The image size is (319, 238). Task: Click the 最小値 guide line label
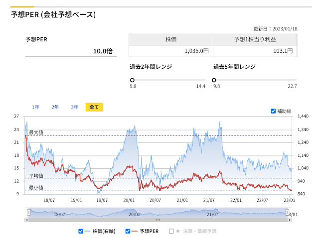coord(36,187)
